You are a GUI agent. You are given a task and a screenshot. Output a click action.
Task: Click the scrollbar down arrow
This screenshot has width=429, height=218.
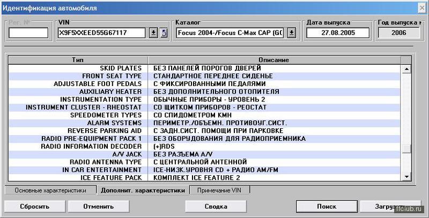tap(406, 176)
